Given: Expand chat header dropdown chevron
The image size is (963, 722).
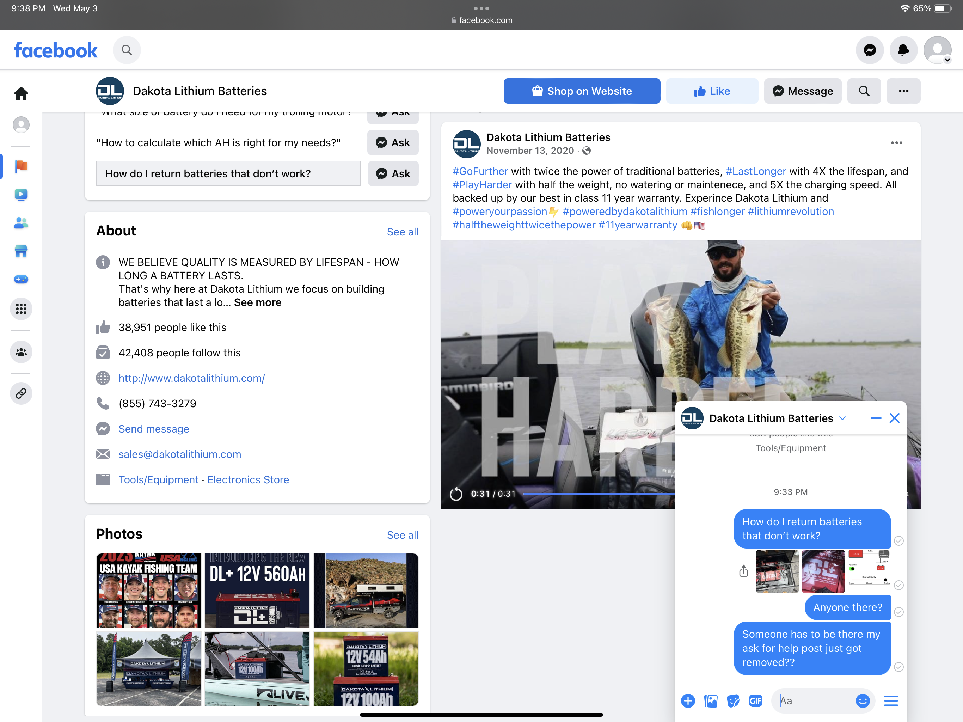Looking at the screenshot, I should [x=842, y=418].
